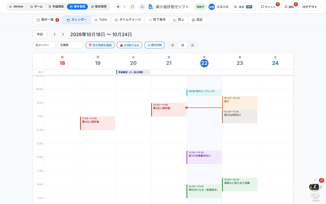Open the ToDo sub-tab

click(x=101, y=20)
